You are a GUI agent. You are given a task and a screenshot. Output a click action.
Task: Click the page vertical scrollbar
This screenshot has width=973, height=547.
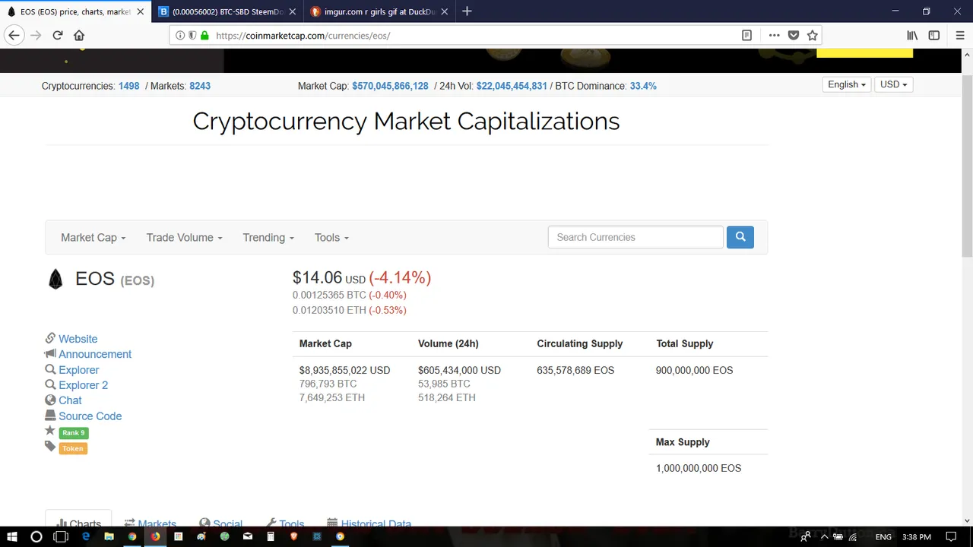click(x=967, y=167)
